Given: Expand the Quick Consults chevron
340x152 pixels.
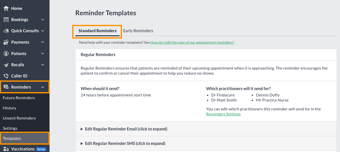Looking at the screenshot, I should 43,31.
